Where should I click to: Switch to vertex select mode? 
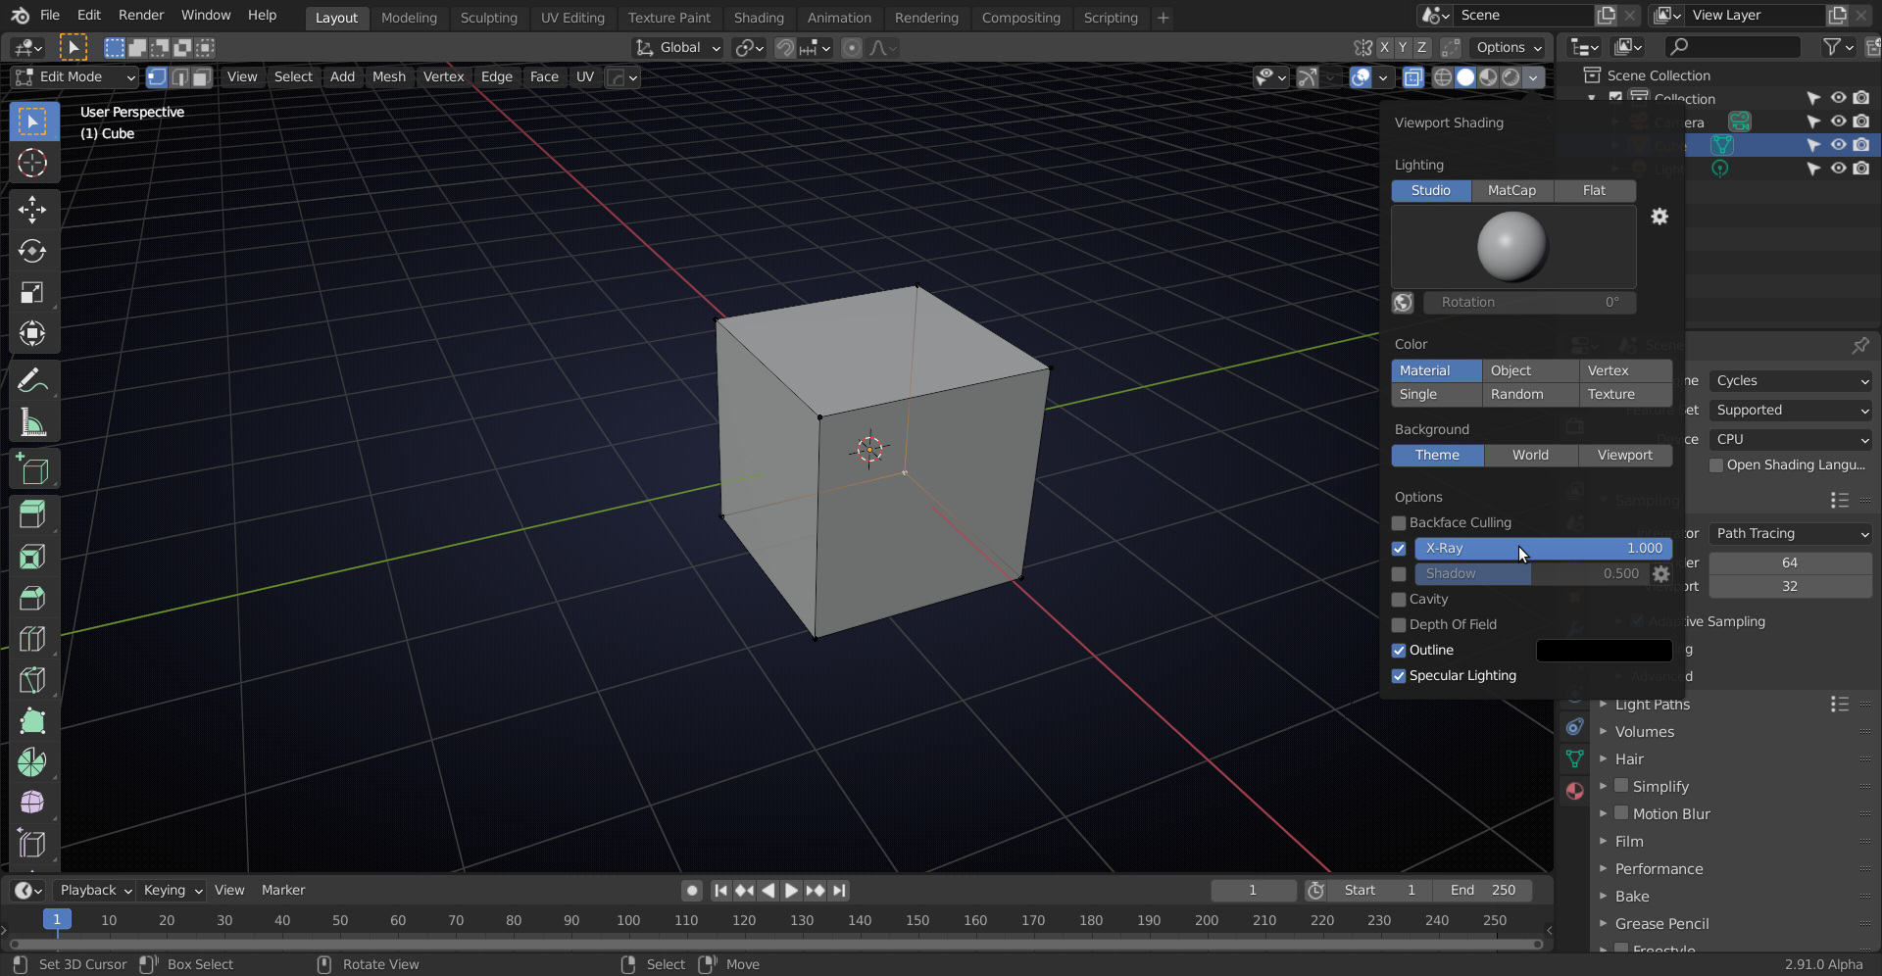point(157,77)
